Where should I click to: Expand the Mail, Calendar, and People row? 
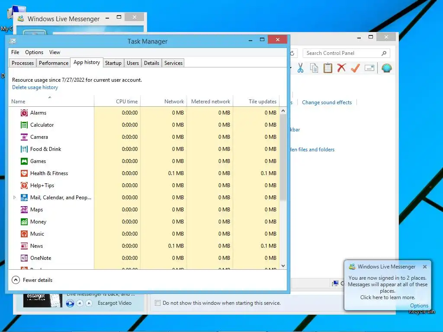[x=14, y=198]
